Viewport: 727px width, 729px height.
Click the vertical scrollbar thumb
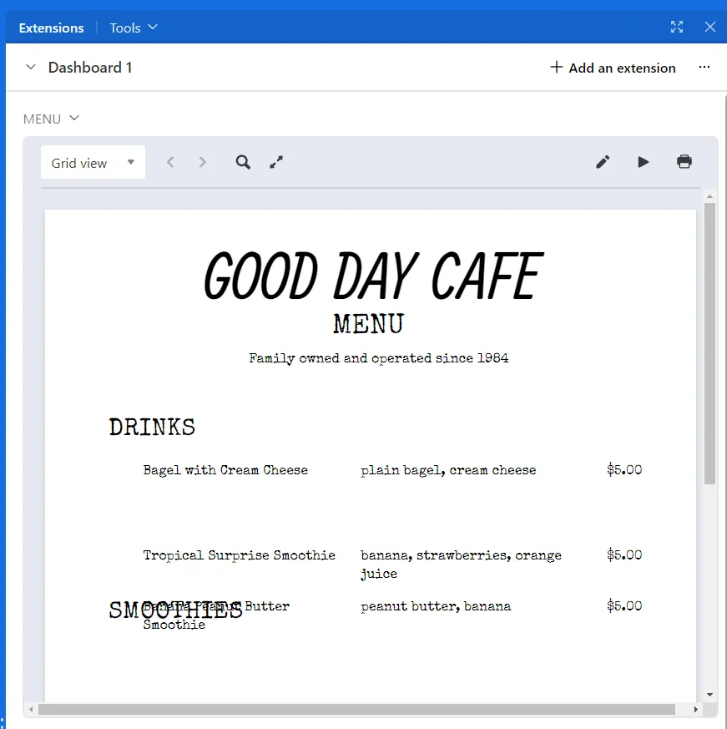click(709, 342)
